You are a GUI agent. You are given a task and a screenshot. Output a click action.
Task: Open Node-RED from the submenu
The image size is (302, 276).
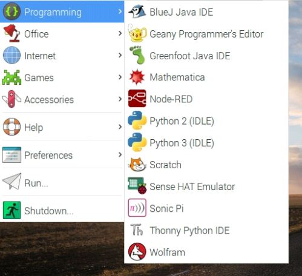coord(206,99)
